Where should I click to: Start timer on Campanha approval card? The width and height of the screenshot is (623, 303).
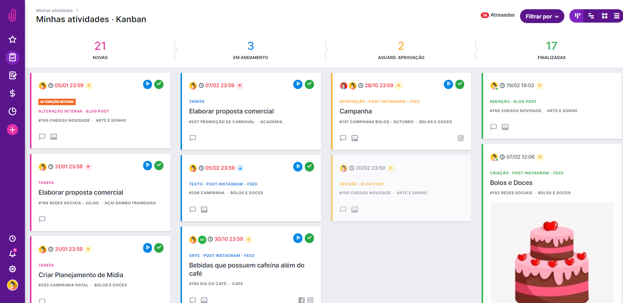click(448, 84)
